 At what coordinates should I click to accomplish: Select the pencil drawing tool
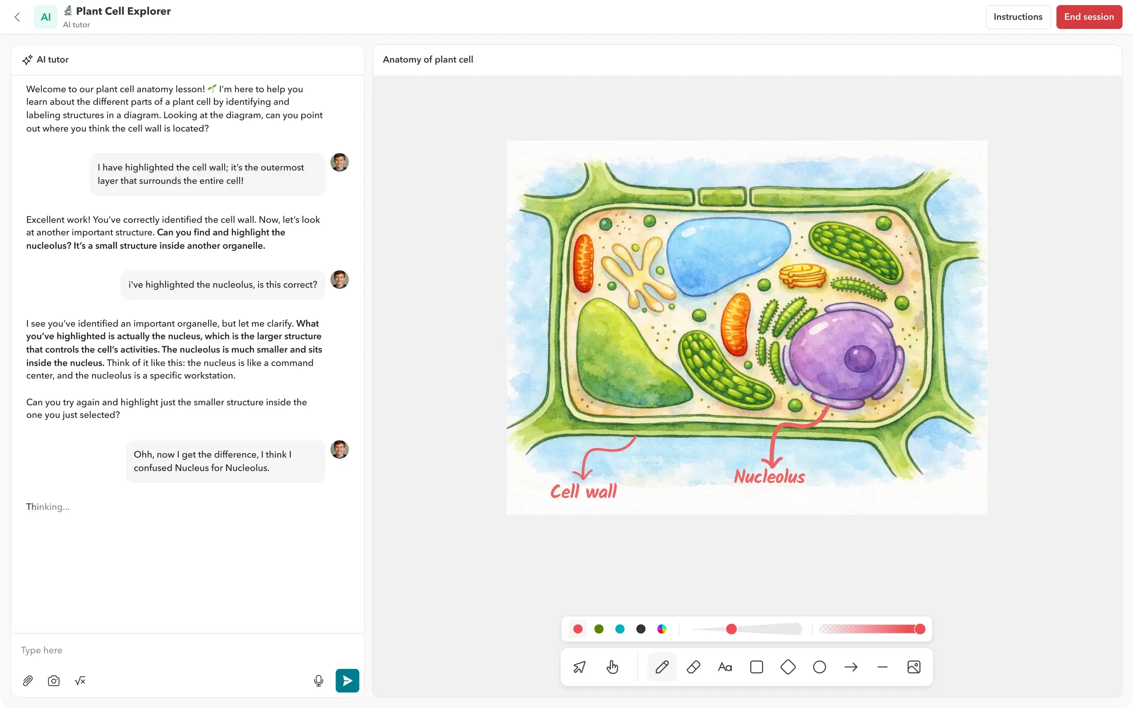(x=662, y=667)
